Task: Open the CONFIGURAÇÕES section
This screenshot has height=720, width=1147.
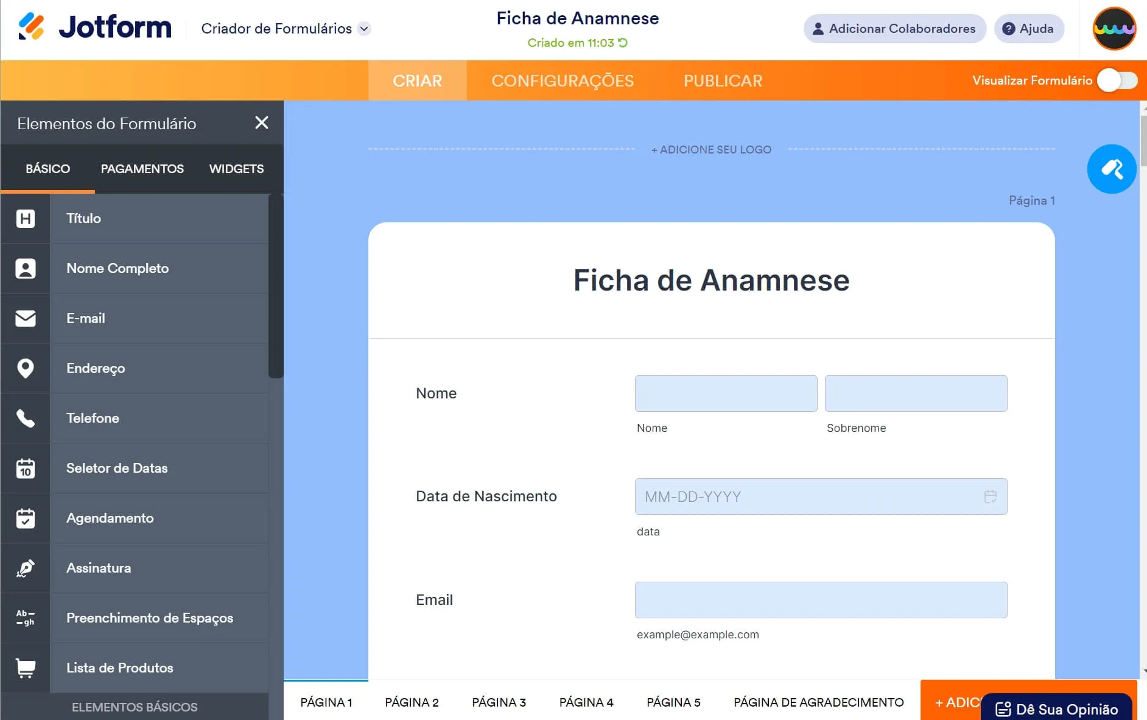Action: pos(563,80)
